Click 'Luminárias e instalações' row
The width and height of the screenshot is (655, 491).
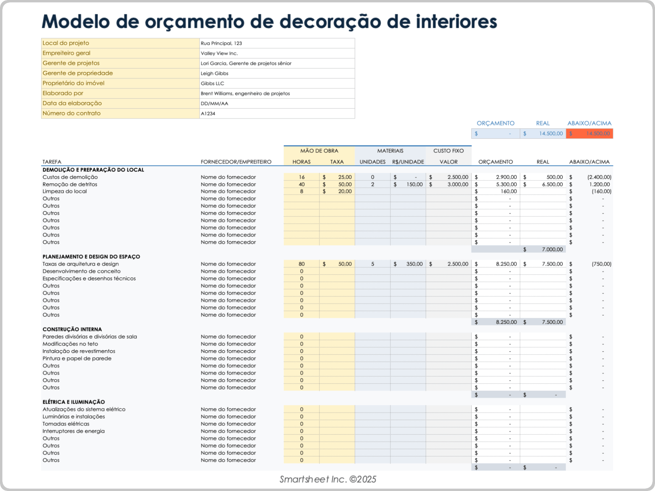pyautogui.click(x=74, y=417)
